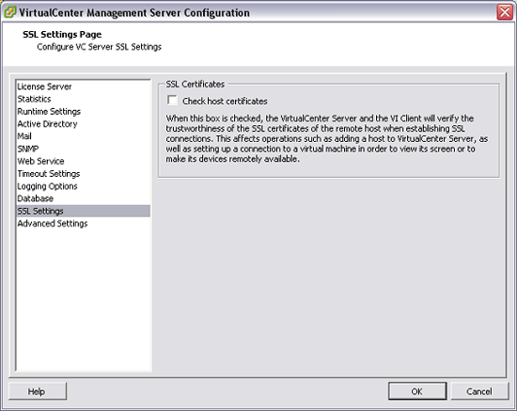This screenshot has height=411, width=517.
Task: Switch to Web Service settings
Action: [x=83, y=162]
